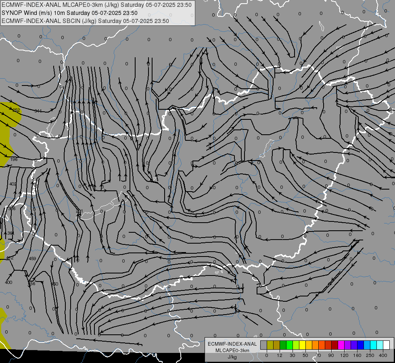Select the magenta legend swatch
The height and width of the screenshot is (363, 395).
[x=341, y=345]
